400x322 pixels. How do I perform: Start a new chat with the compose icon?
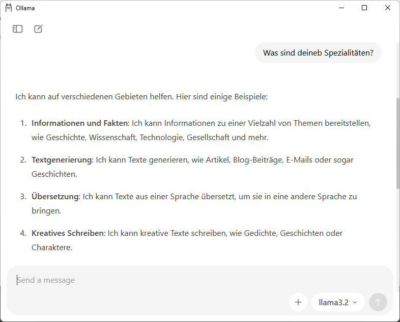point(38,29)
